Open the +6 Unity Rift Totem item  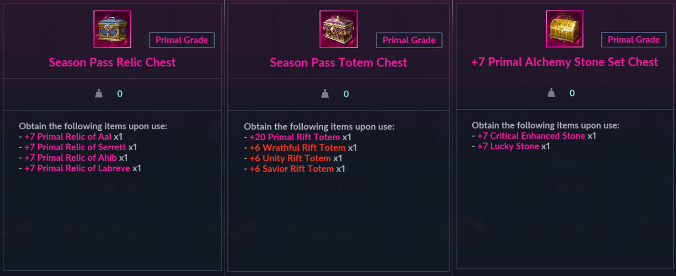[x=290, y=158]
